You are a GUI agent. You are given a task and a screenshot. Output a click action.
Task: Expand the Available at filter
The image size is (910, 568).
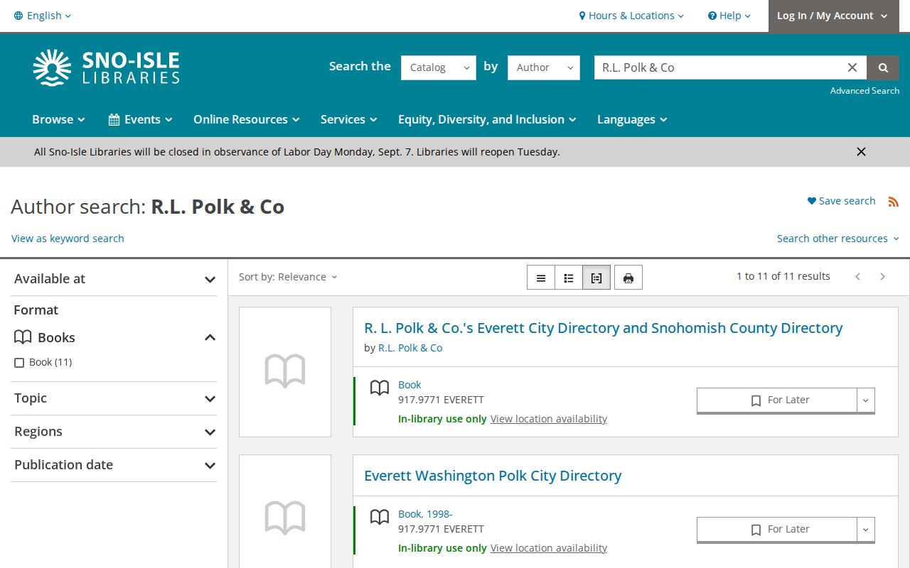tap(114, 279)
